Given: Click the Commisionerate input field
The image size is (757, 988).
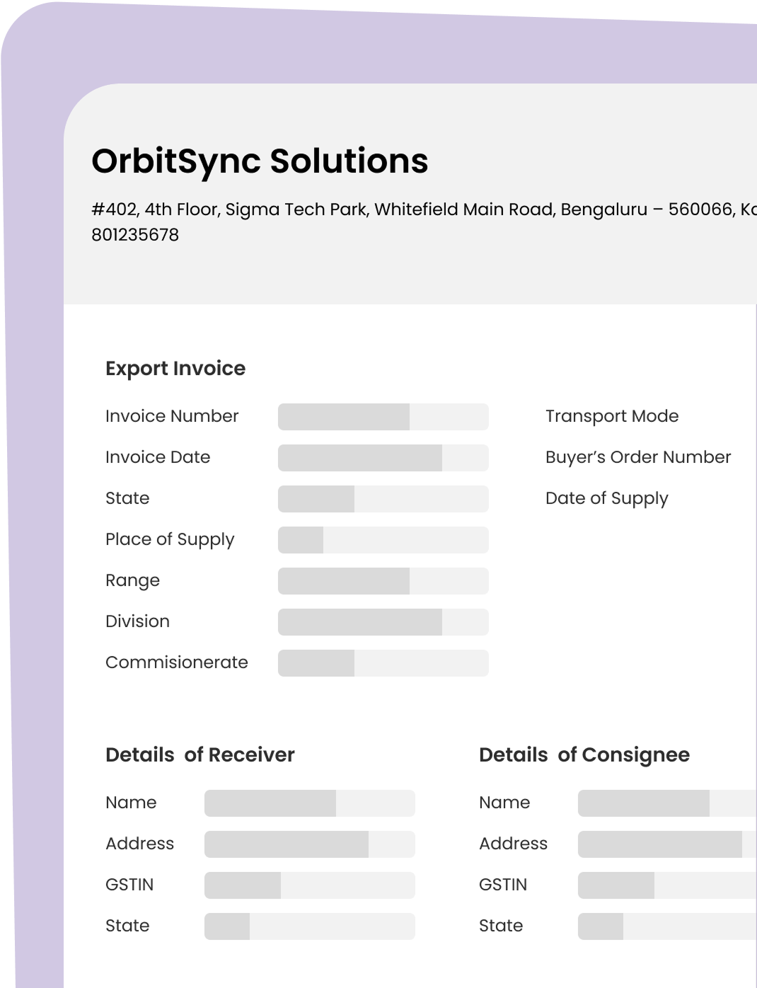Looking at the screenshot, I should 383,663.
